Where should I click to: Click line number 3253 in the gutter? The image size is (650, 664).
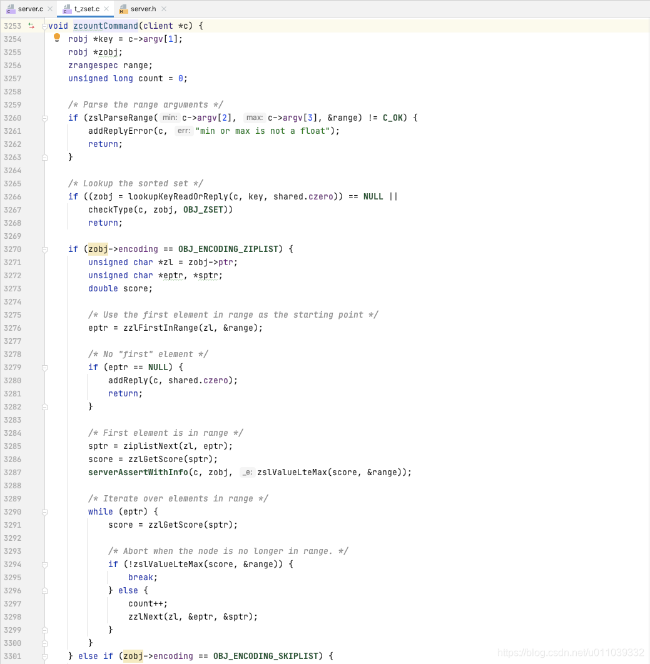(13, 26)
